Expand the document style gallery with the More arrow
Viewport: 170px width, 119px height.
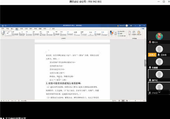point(109,35)
